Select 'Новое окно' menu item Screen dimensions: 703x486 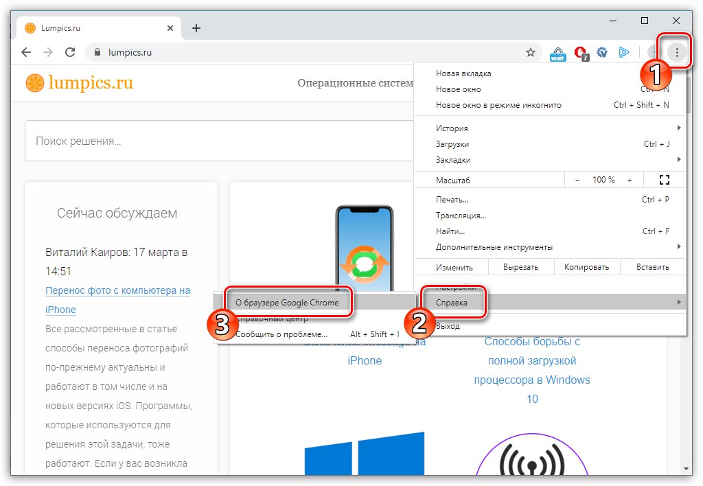550,89
